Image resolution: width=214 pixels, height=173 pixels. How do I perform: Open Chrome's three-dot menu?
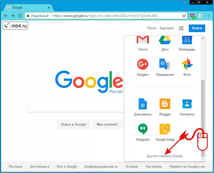tap(208, 16)
